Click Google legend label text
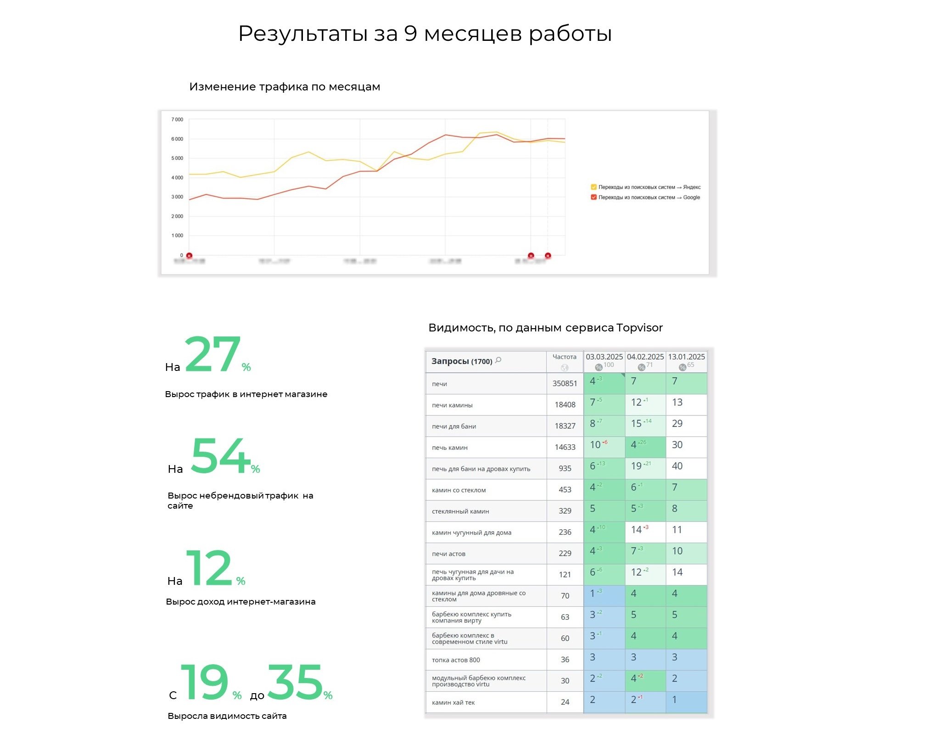The width and height of the screenshot is (929, 751). pyautogui.click(x=649, y=197)
